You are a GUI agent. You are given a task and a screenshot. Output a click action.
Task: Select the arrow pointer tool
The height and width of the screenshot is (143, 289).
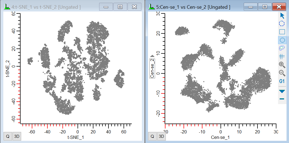pyautogui.click(x=282, y=16)
